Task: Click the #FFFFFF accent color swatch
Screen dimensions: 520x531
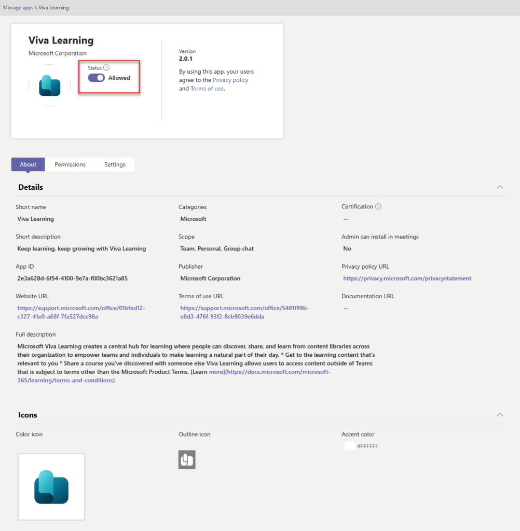Action: click(x=349, y=446)
